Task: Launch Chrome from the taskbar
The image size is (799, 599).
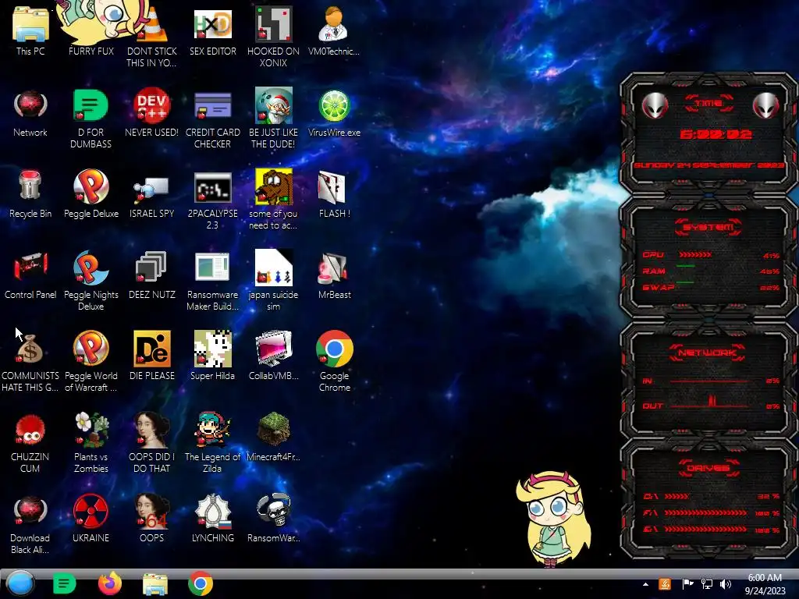Action: pyautogui.click(x=201, y=583)
